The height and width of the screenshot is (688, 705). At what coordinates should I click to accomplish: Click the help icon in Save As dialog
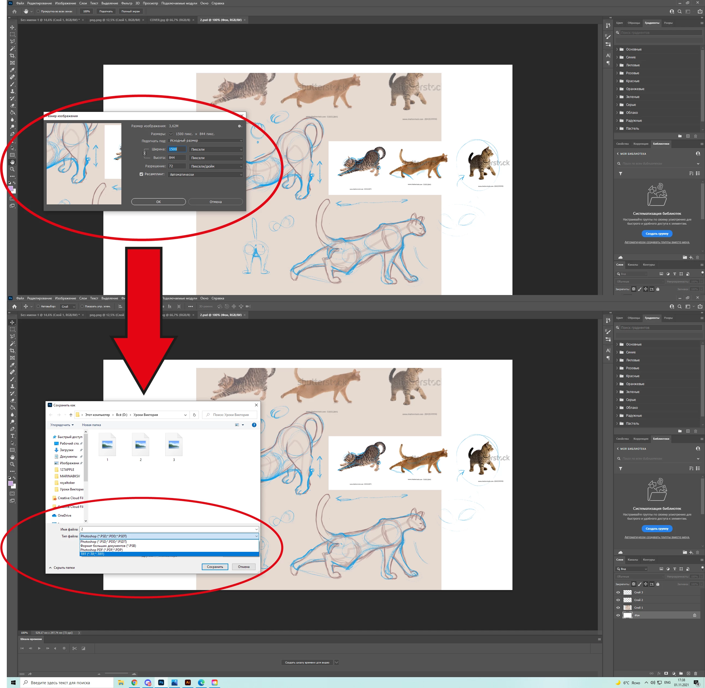point(254,425)
